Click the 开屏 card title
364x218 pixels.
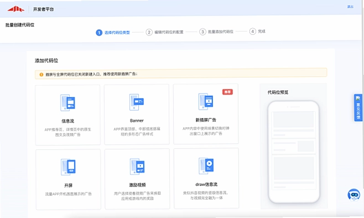click(68, 185)
